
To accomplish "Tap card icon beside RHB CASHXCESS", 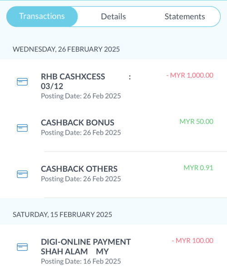I will pyautogui.click(x=22, y=82).
